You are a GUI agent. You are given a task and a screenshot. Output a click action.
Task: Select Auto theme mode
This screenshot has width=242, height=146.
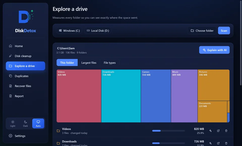pyautogui.click(x=38, y=124)
